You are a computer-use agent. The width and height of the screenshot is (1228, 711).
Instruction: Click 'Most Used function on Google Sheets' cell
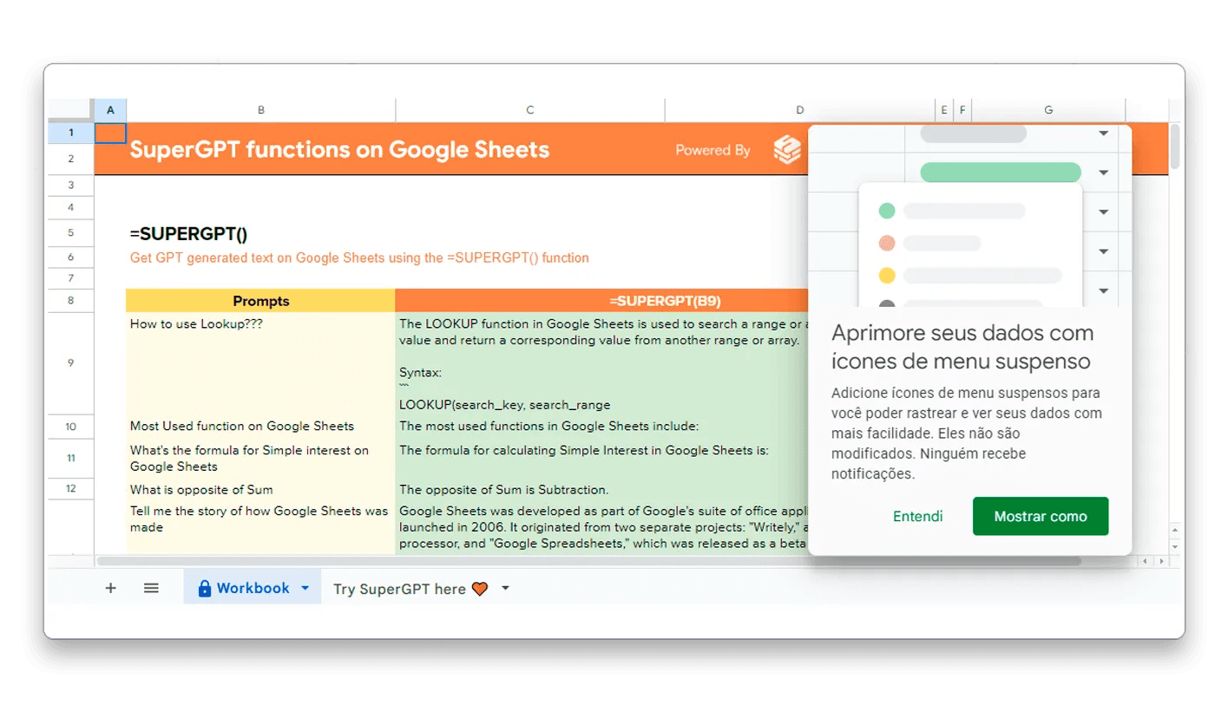[x=260, y=426]
